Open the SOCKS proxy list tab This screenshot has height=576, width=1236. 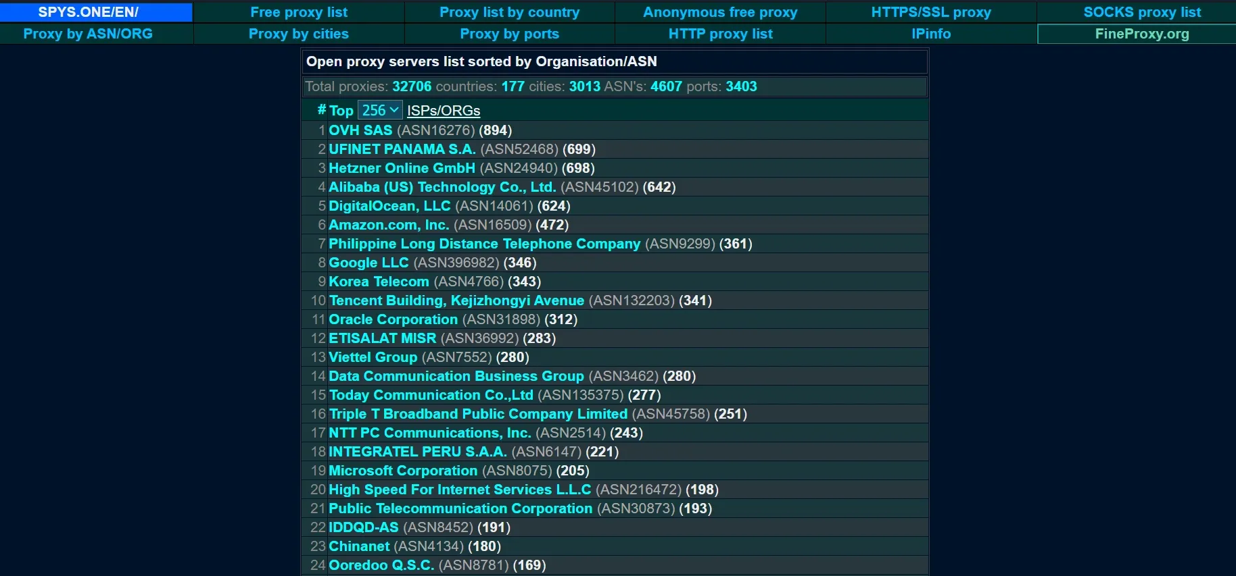1142,12
